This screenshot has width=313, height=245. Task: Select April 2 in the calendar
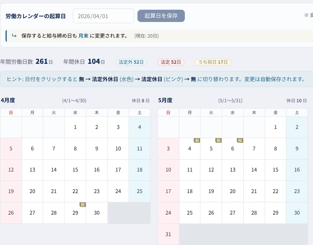(x=97, y=127)
